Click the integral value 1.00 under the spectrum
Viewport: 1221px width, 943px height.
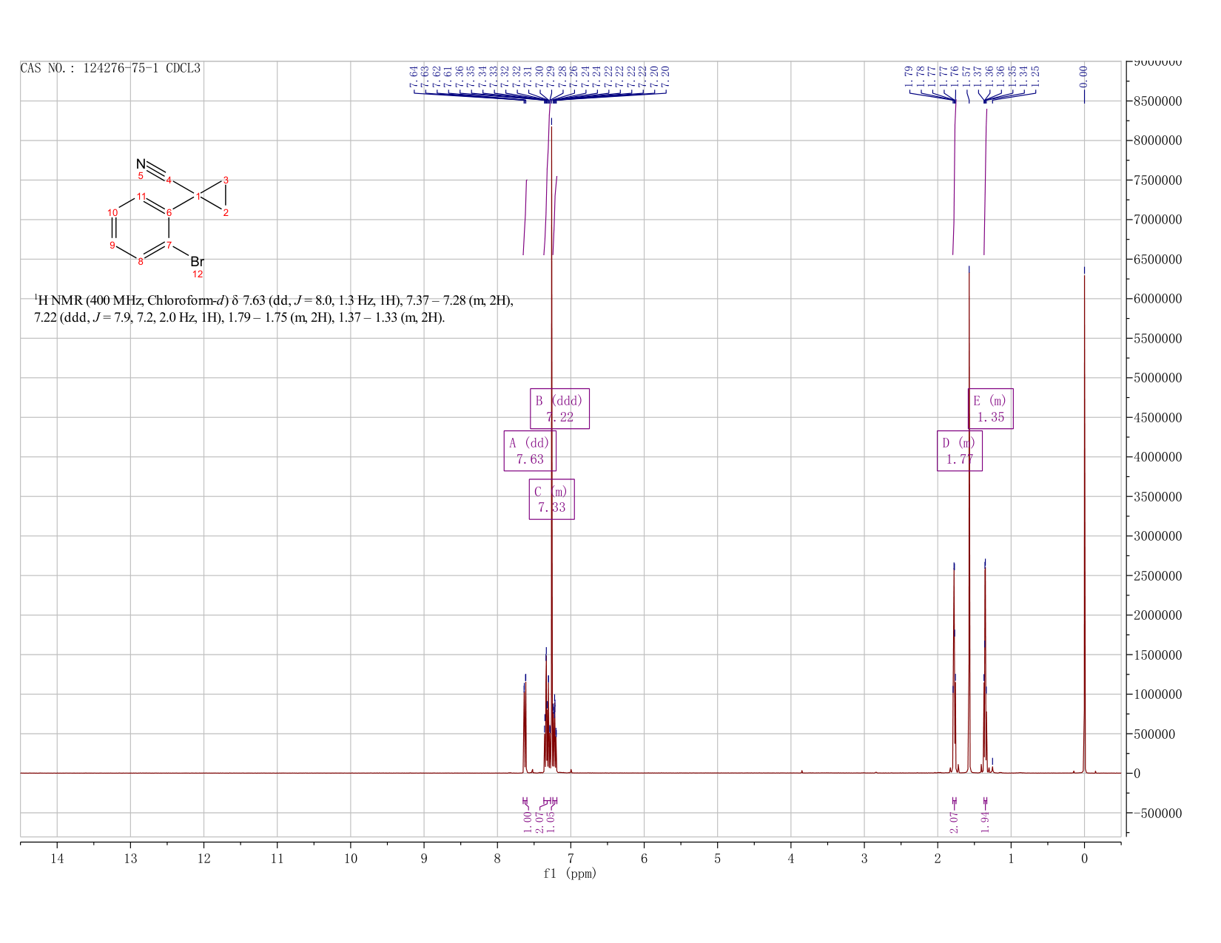[x=527, y=822]
